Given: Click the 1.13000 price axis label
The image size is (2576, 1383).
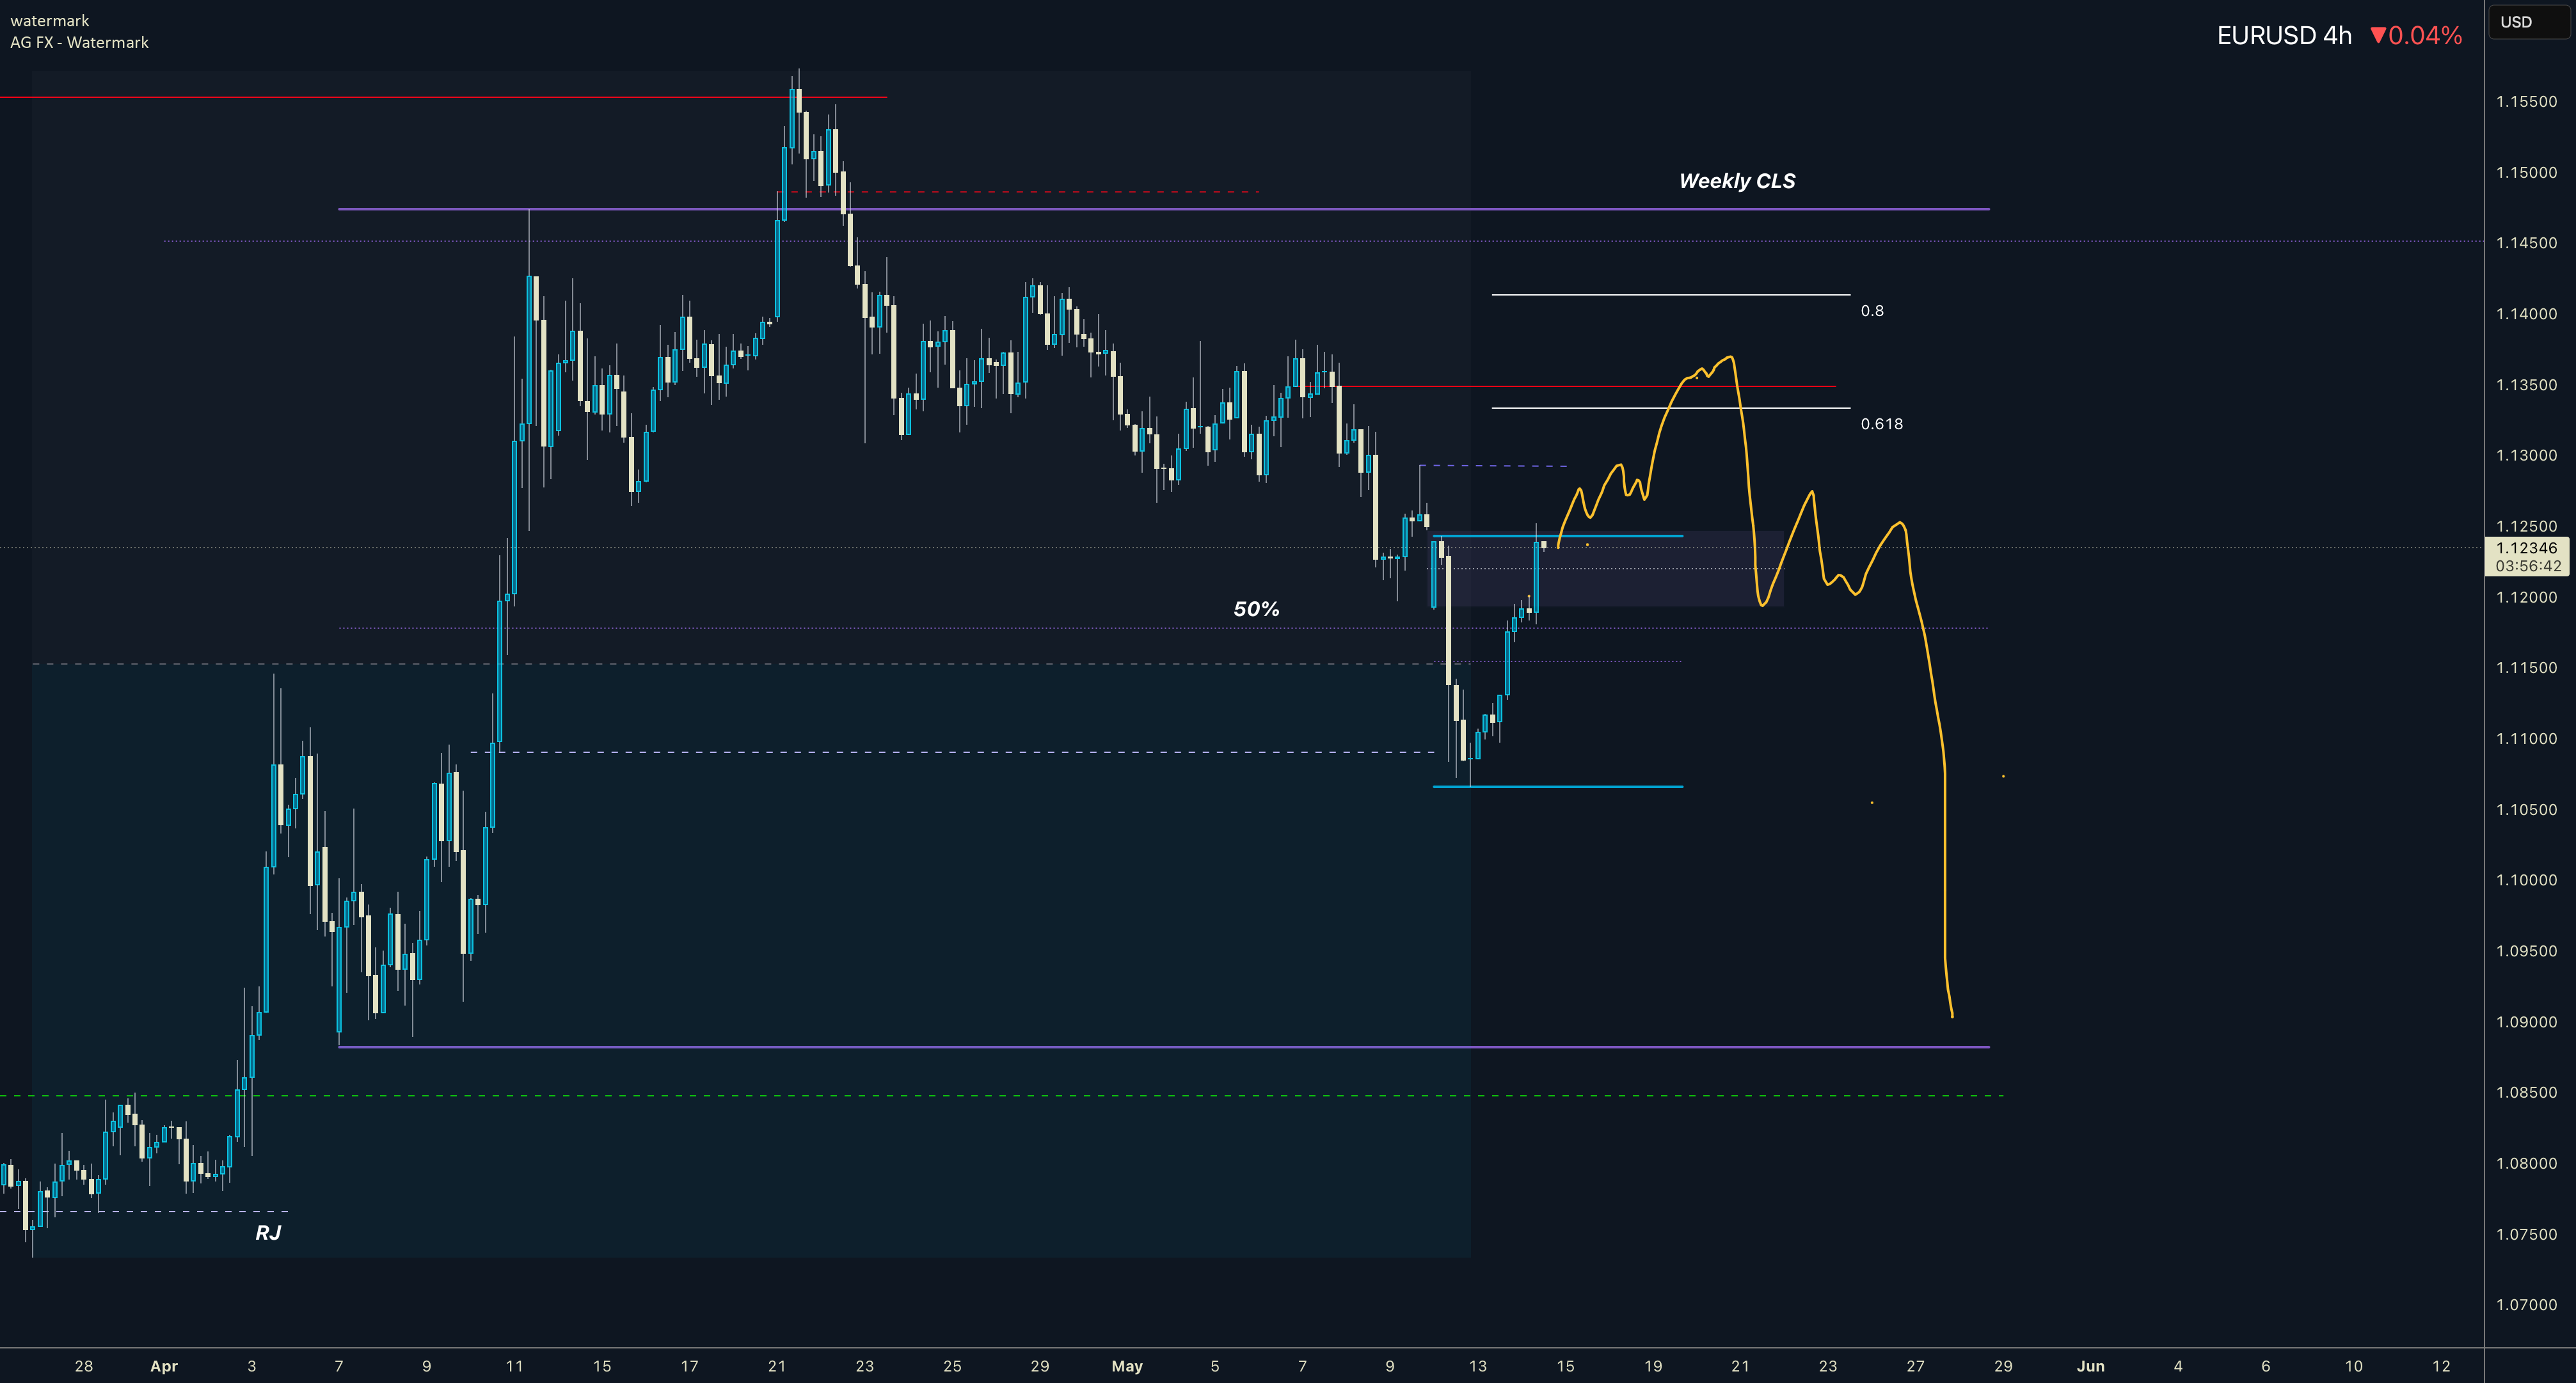Looking at the screenshot, I should pos(2526,455).
